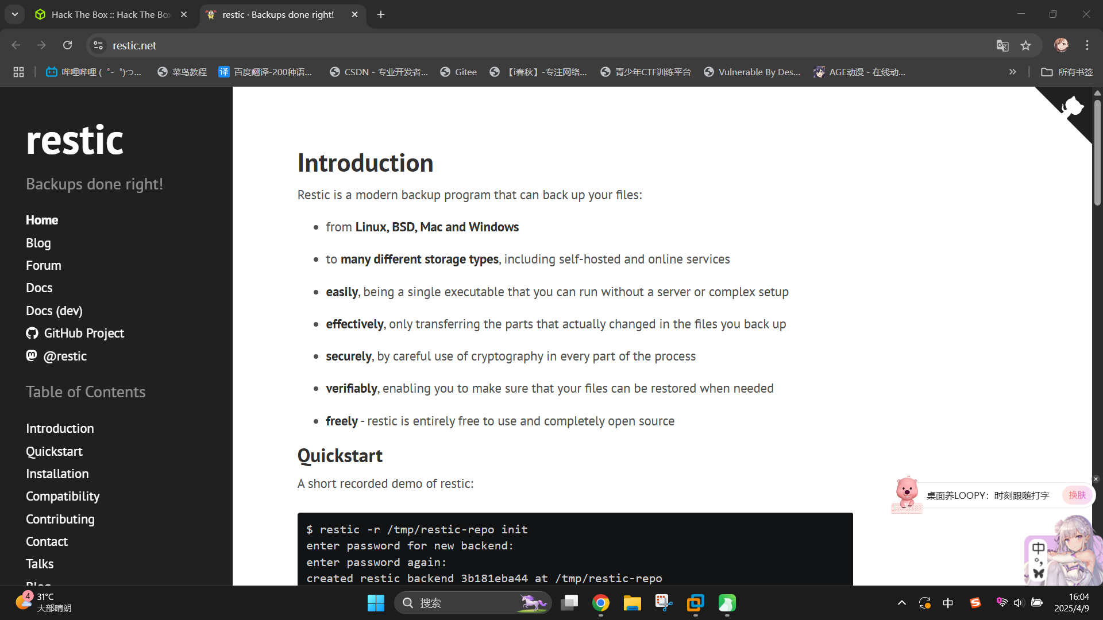Open Docs in sidebar

pos(39,288)
